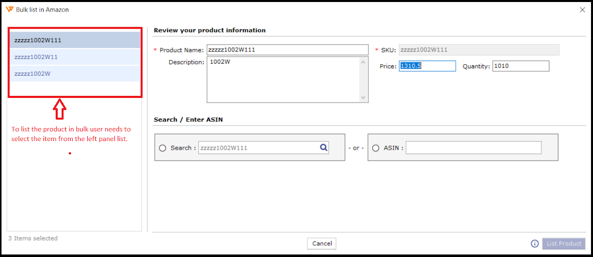Click the ASIN text field
This screenshot has height=257, width=593.
[474, 148]
